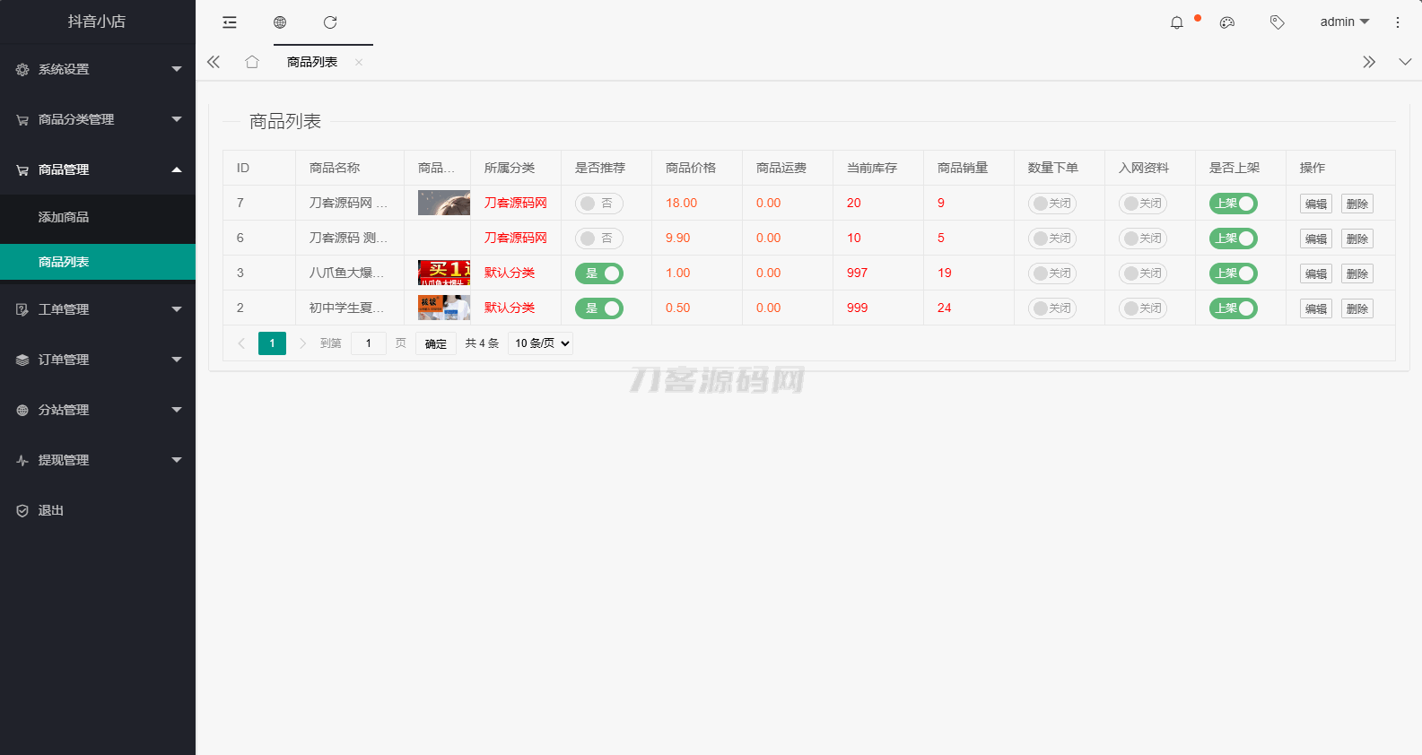Click the tag note icon in header

1278,22
